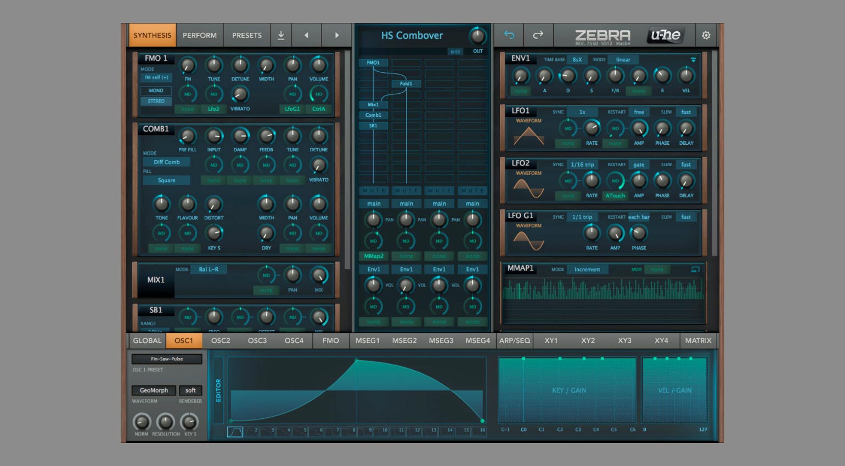Click the Fin-Saw-Pulse OSC 1 preset button
The width and height of the screenshot is (845, 466).
[167, 359]
